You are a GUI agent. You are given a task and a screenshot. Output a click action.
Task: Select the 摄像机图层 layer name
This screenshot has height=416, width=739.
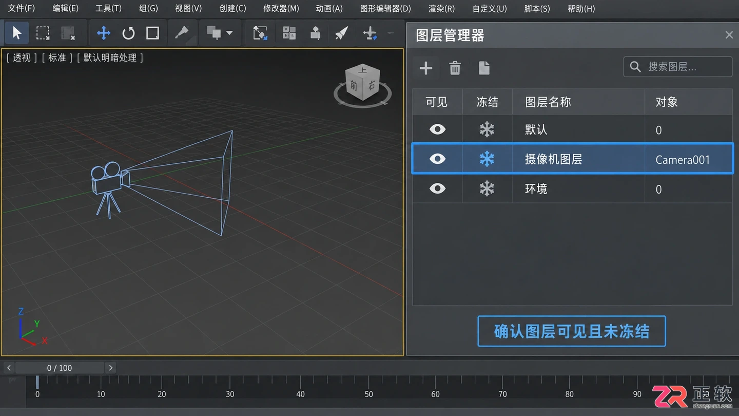point(553,159)
